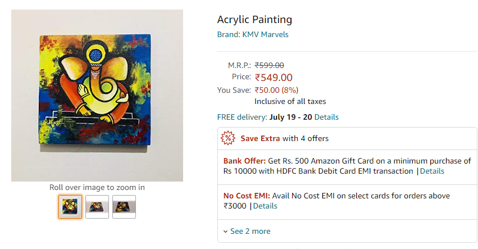This screenshot has width=478, height=249.
Task: Select the second angled painting thumbnail
Action: (x=97, y=207)
